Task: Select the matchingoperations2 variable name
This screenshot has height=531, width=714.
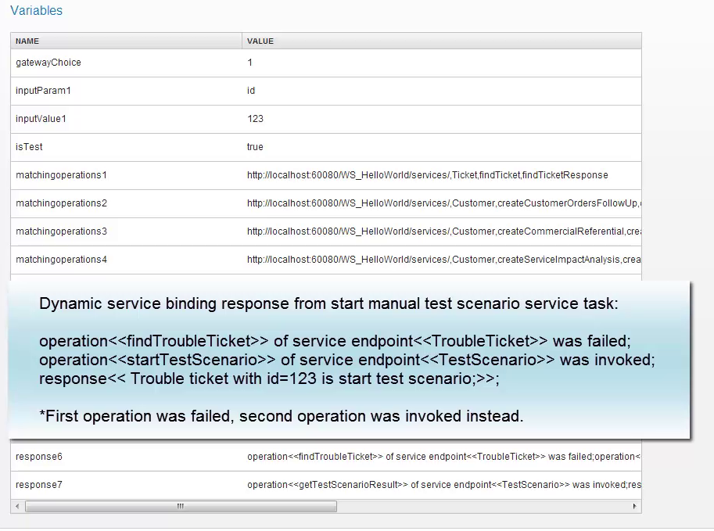Action: (x=62, y=203)
